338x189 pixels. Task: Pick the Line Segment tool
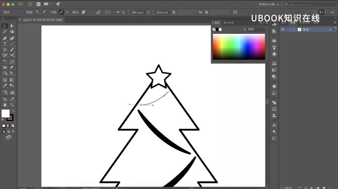pos(12,44)
